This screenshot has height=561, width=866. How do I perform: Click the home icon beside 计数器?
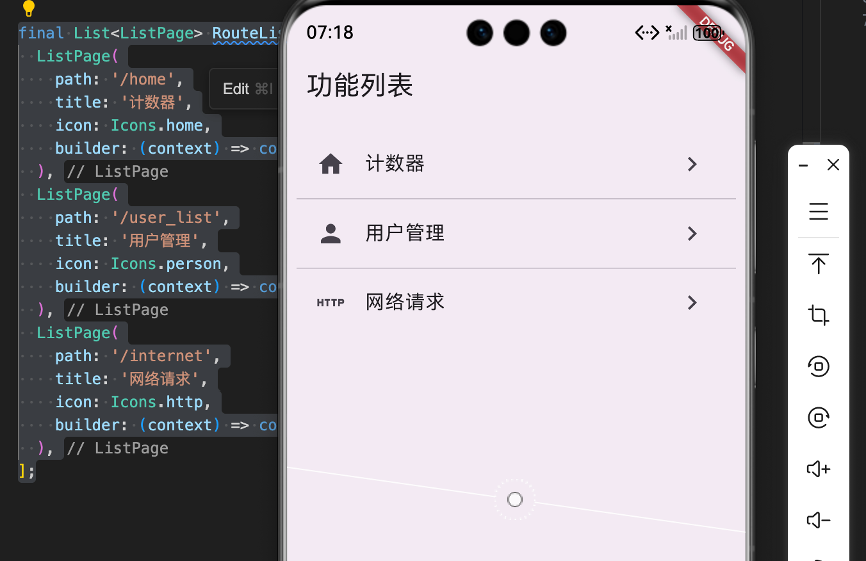click(x=330, y=163)
